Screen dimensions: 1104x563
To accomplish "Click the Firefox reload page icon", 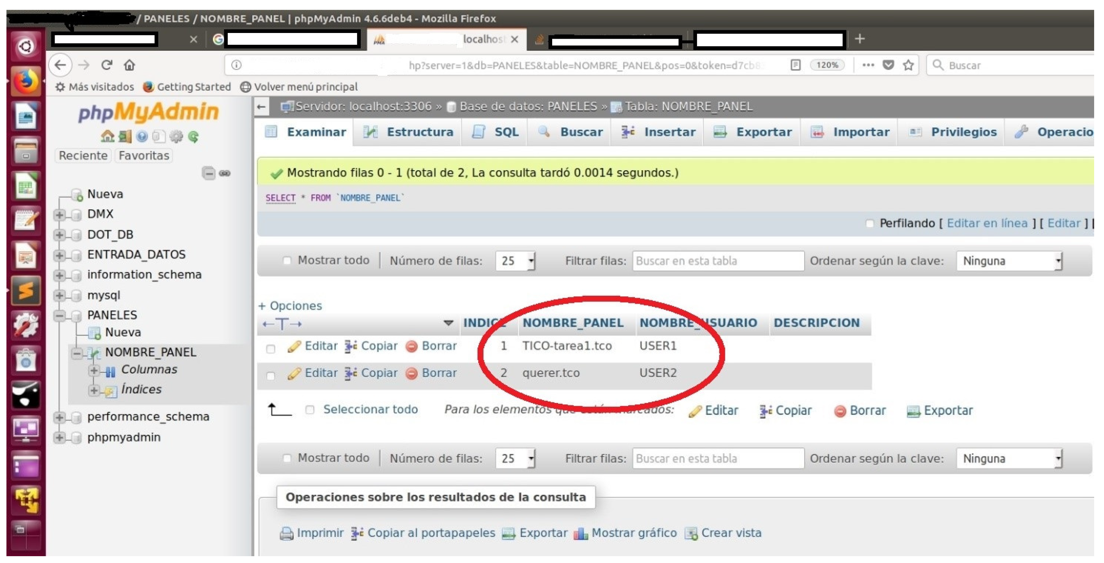I will 106,65.
